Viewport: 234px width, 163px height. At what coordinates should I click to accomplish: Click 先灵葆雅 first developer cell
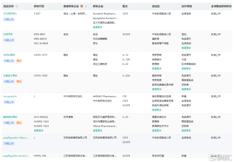[x=68, y=117]
